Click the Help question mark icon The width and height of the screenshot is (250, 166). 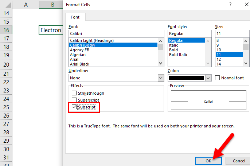tap(230, 5)
